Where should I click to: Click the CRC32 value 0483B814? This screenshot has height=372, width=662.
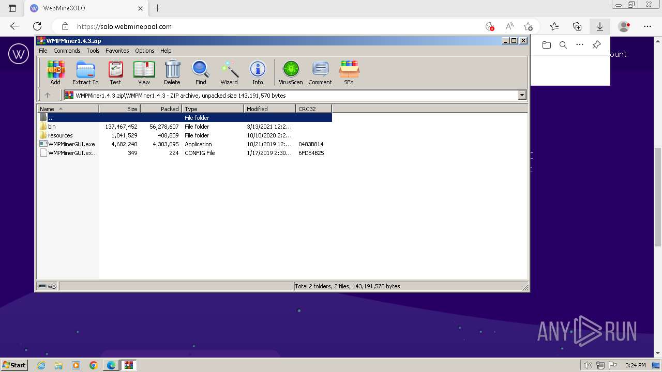(311, 144)
